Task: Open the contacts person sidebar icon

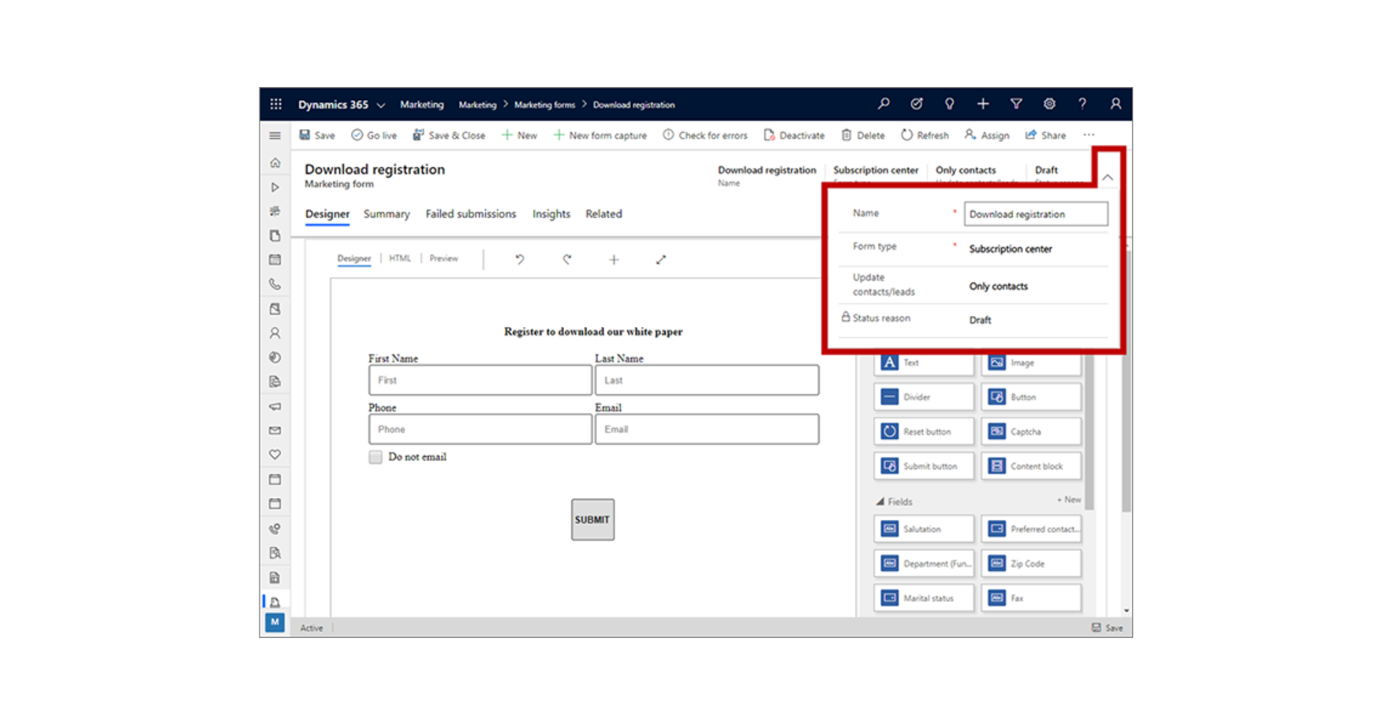Action: [x=275, y=333]
